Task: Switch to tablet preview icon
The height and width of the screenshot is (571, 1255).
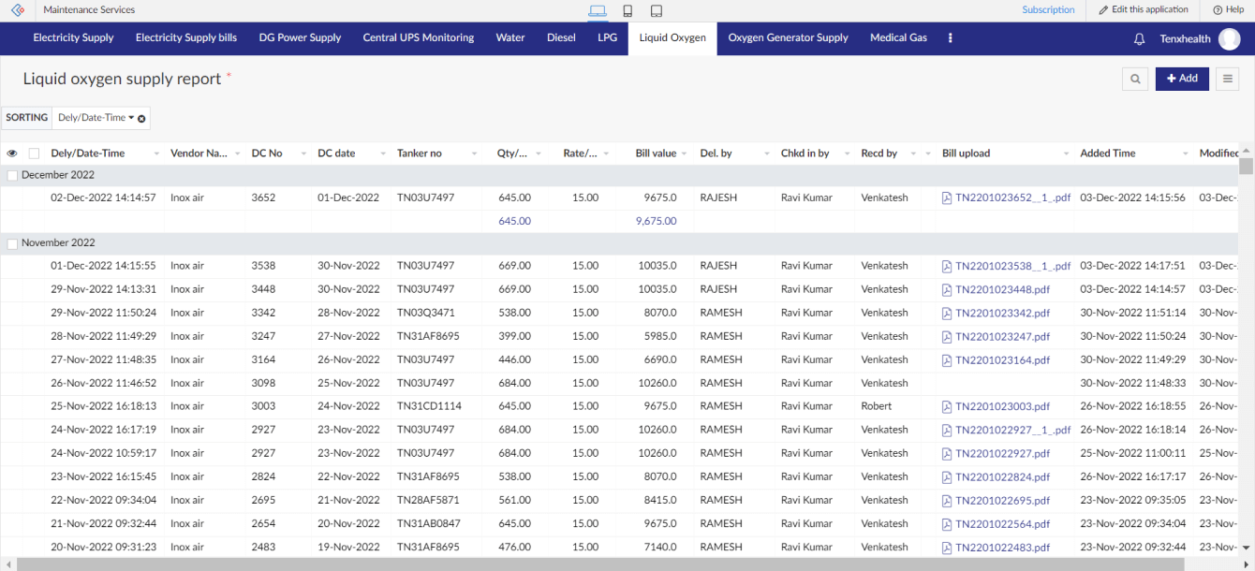Action: [657, 10]
